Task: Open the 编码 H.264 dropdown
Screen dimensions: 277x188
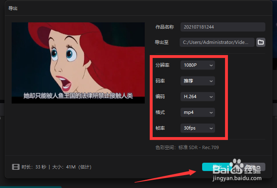Action: point(198,96)
